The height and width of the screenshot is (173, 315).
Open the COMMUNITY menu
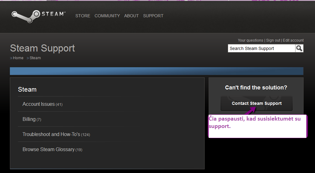click(107, 16)
